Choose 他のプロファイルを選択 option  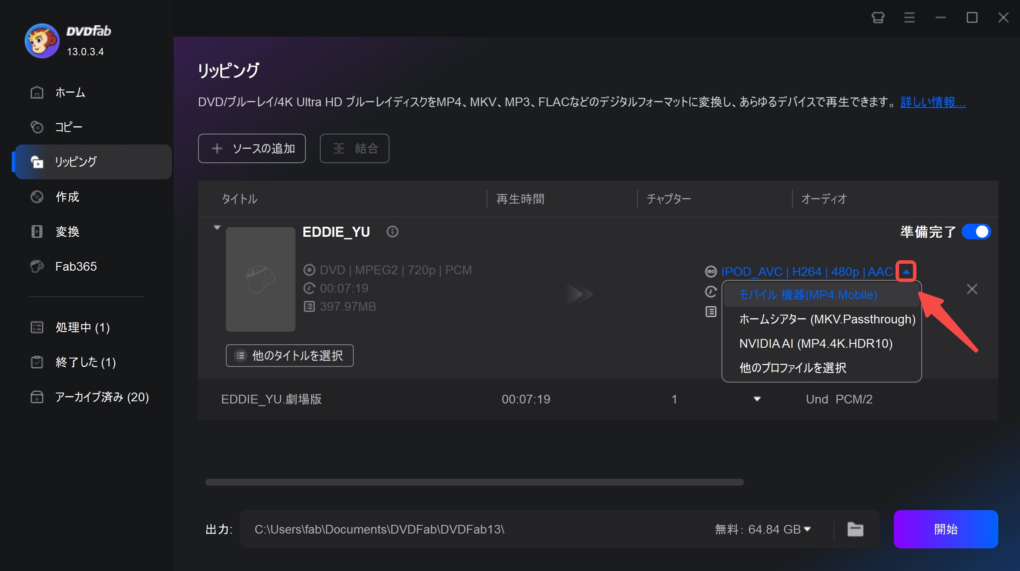tap(822, 368)
